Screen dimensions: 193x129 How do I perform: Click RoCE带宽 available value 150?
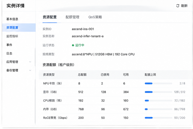[126, 118]
